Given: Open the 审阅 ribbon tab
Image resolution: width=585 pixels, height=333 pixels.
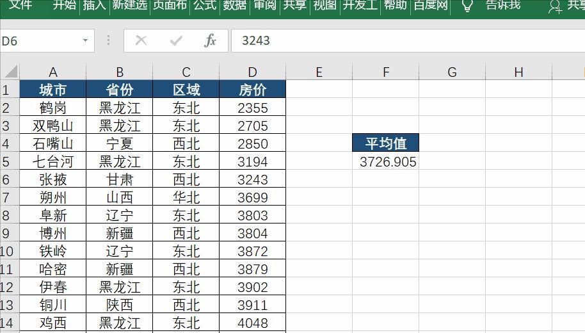Looking at the screenshot, I should 265,5.
